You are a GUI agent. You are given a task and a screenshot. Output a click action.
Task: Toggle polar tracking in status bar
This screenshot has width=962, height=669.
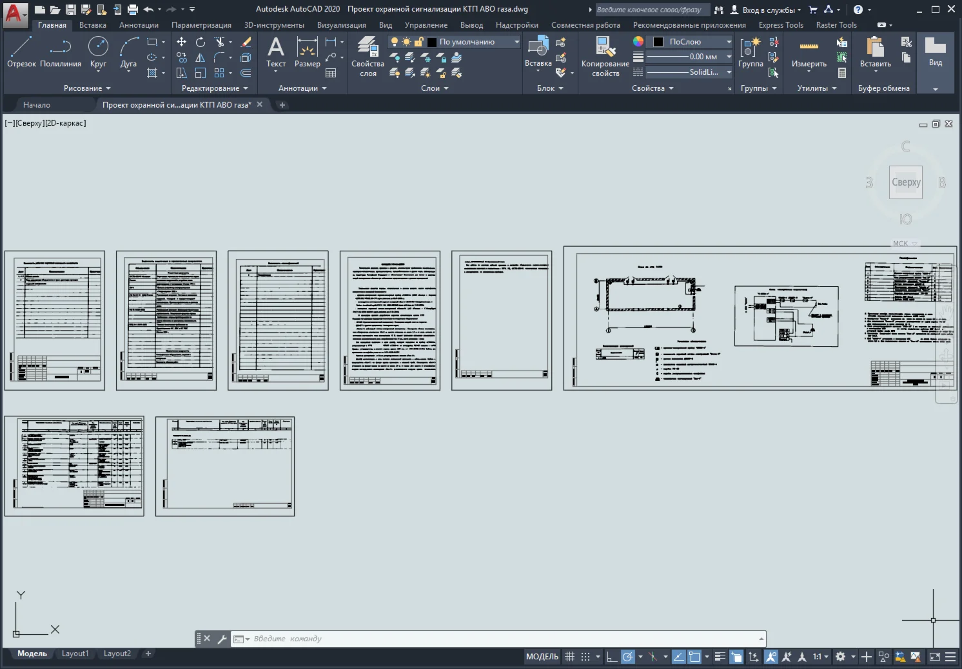pyautogui.click(x=627, y=657)
